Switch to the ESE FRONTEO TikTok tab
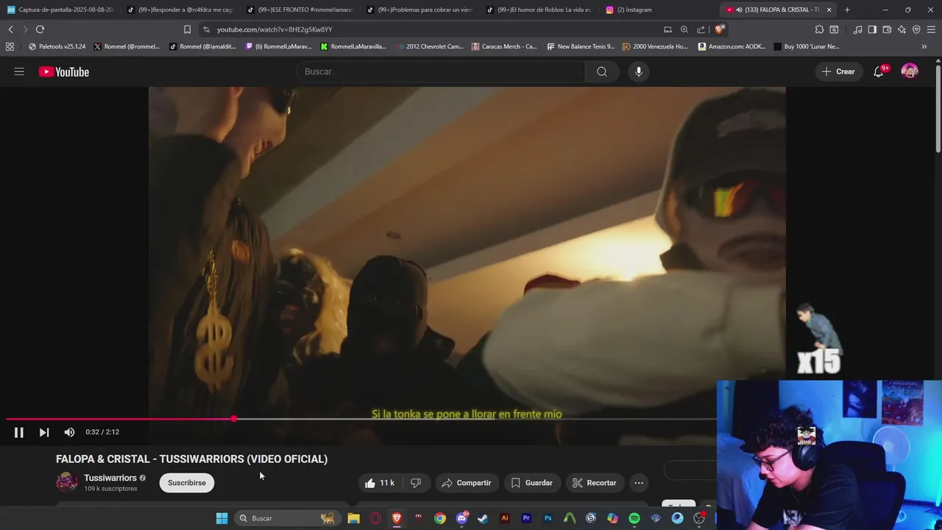This screenshot has height=530, width=942. tap(300, 10)
